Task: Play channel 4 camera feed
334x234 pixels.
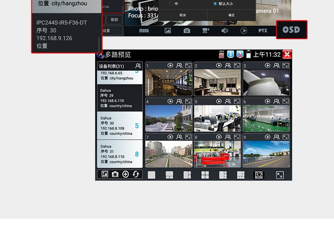Action: [170, 101]
